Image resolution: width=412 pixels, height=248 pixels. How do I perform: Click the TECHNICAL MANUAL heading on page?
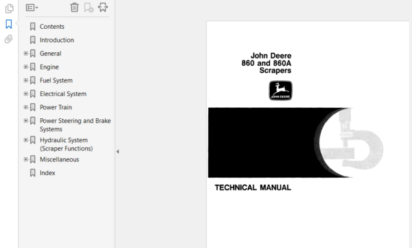(x=253, y=188)
